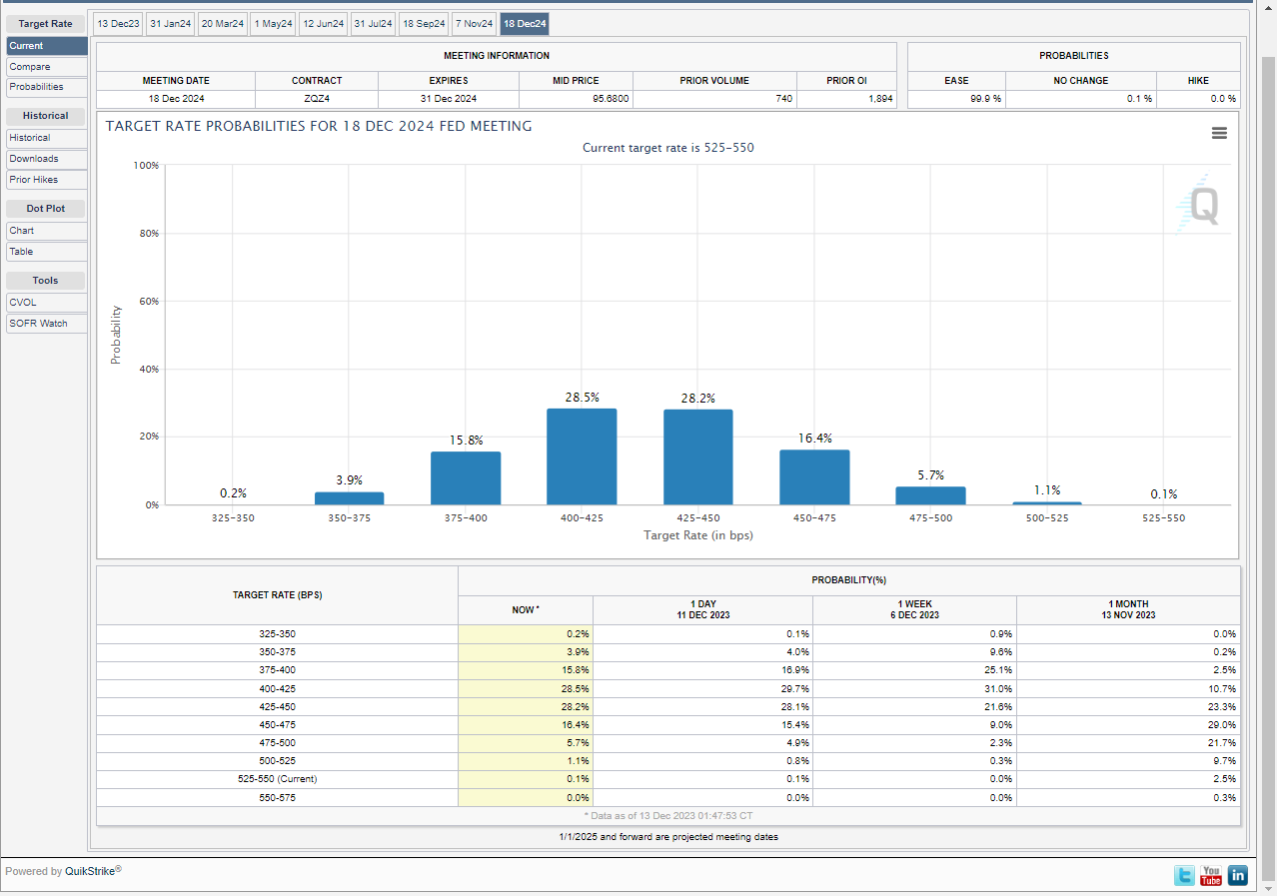Open the chart hamburger context menu
The height and width of the screenshot is (896, 1284).
tap(1219, 133)
